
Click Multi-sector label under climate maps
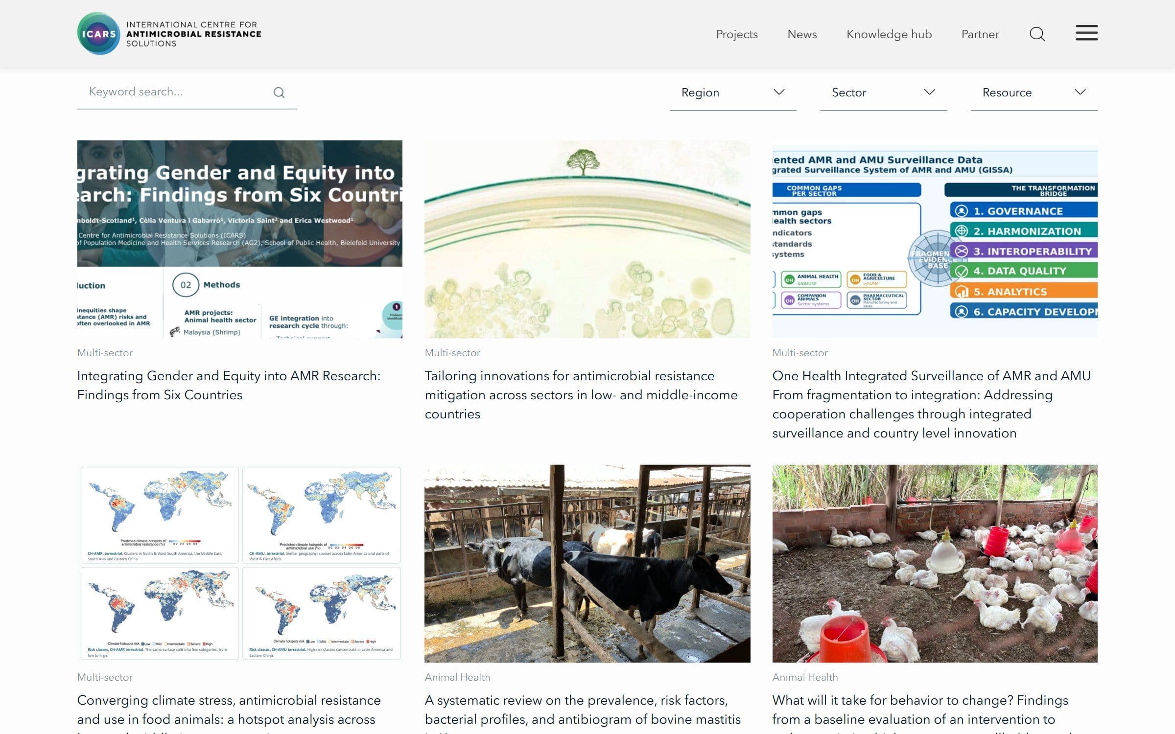click(x=105, y=677)
